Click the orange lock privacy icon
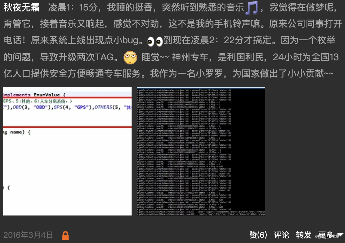This screenshot has height=243, width=345. [x=65, y=235]
